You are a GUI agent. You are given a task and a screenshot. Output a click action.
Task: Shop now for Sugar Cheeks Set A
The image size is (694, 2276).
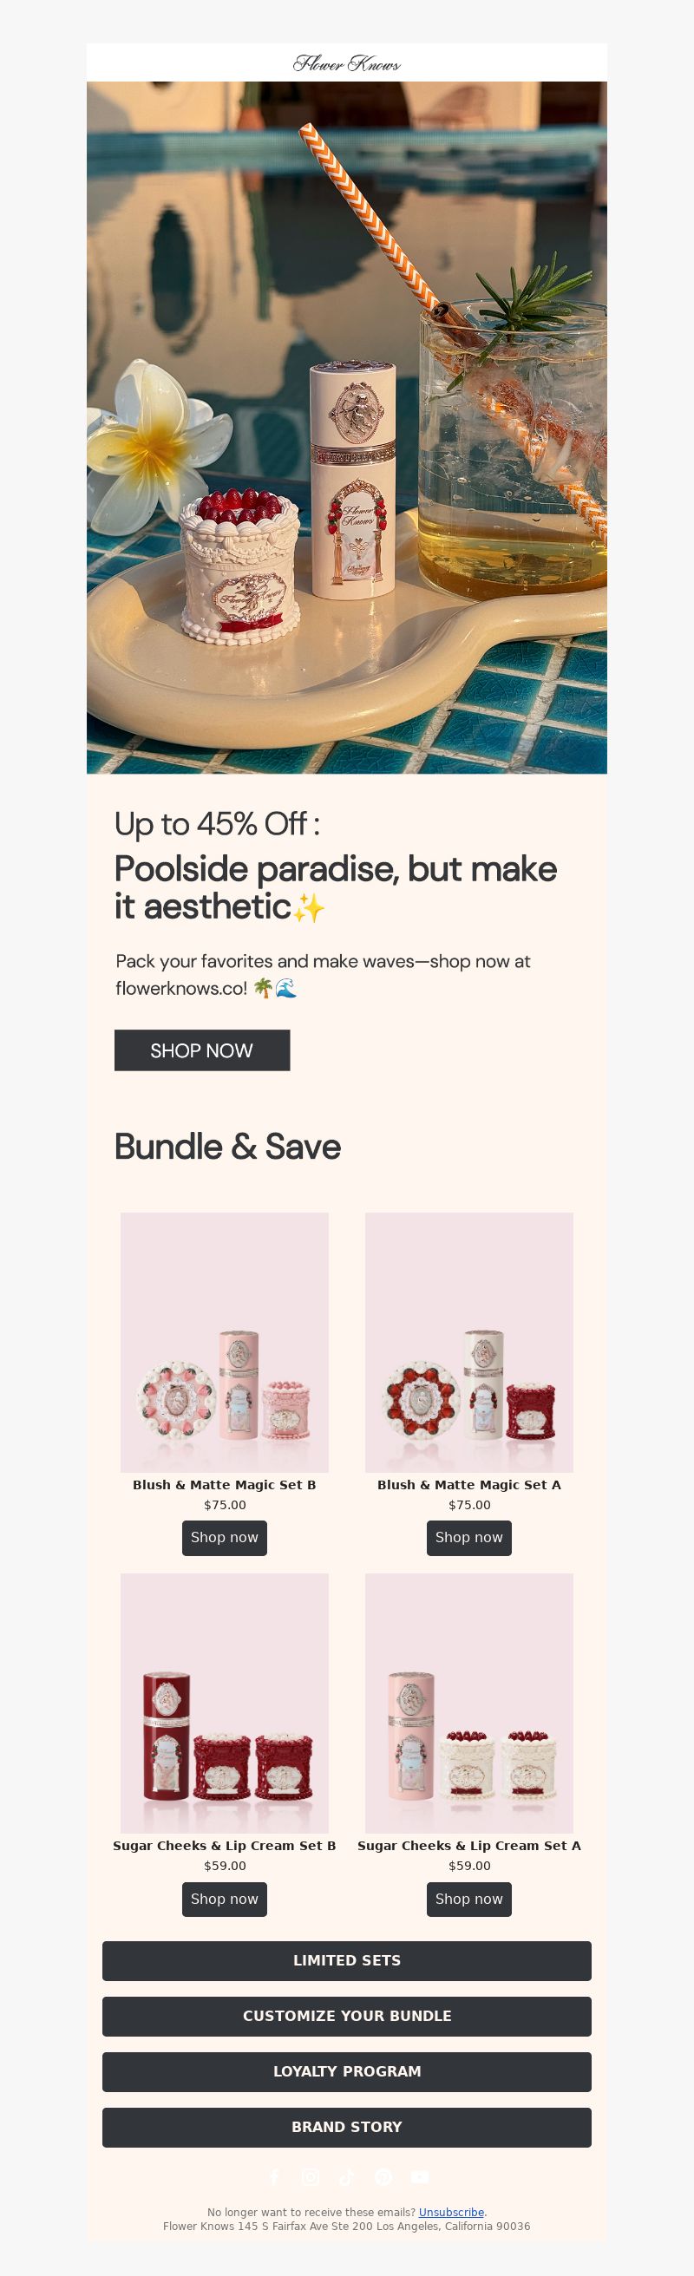pyautogui.click(x=468, y=1899)
